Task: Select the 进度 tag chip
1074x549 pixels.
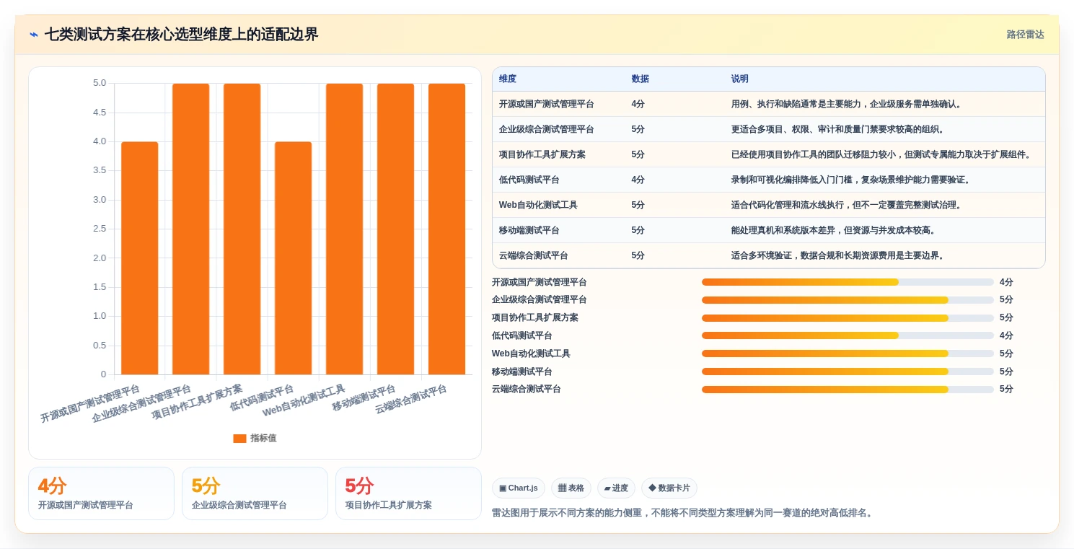Action: click(x=616, y=488)
